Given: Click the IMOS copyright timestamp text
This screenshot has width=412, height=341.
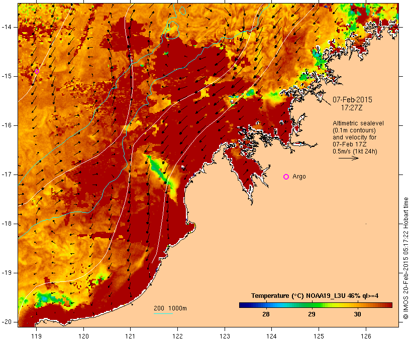Looking at the screenshot, I should click(405, 258).
